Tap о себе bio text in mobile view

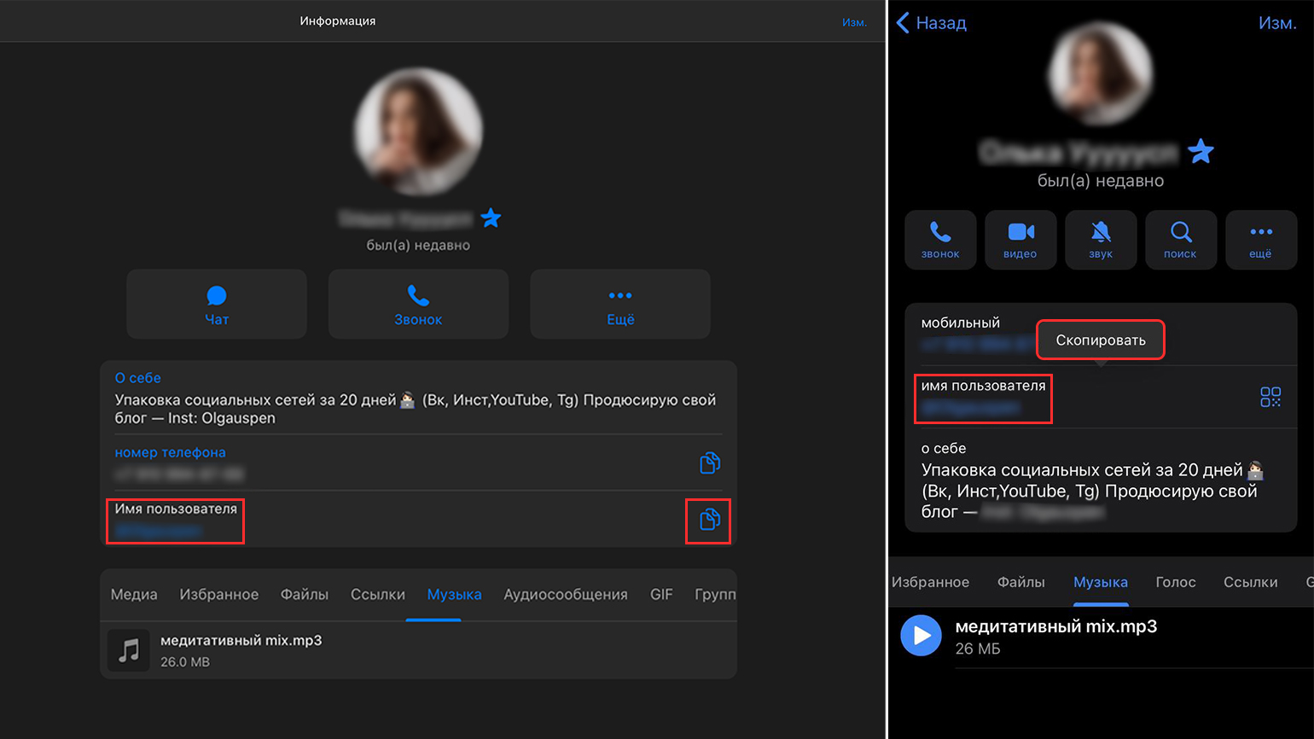(1092, 491)
